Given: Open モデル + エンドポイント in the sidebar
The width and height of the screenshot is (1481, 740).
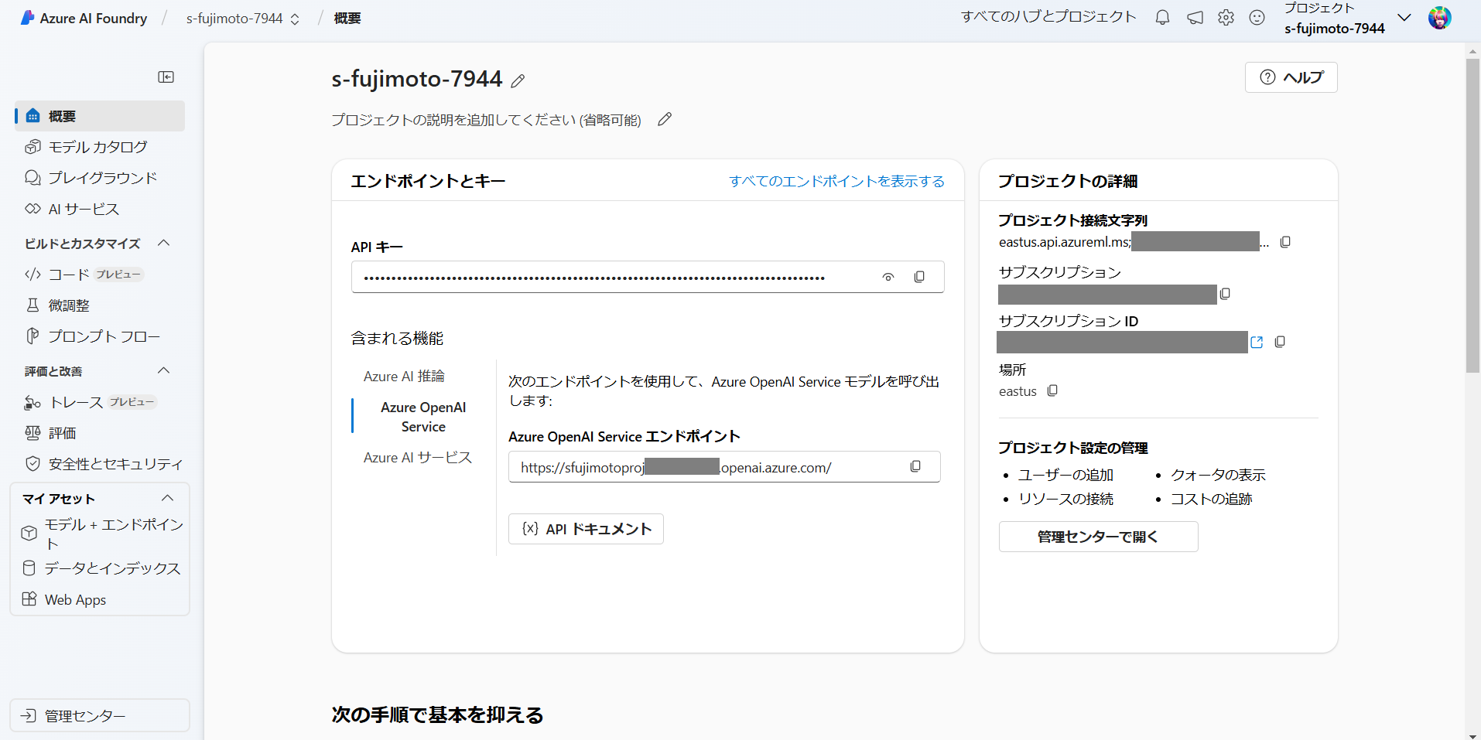Looking at the screenshot, I should (x=100, y=534).
